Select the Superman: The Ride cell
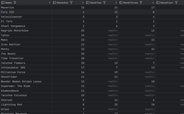184x114 pixels. click(26, 86)
